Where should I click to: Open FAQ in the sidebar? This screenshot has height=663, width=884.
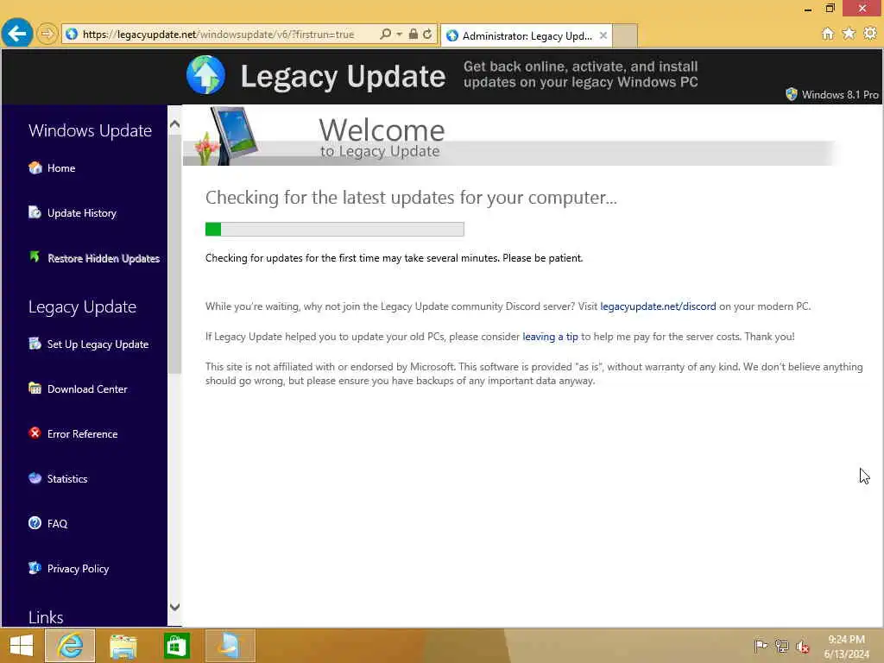pyautogui.click(x=57, y=524)
